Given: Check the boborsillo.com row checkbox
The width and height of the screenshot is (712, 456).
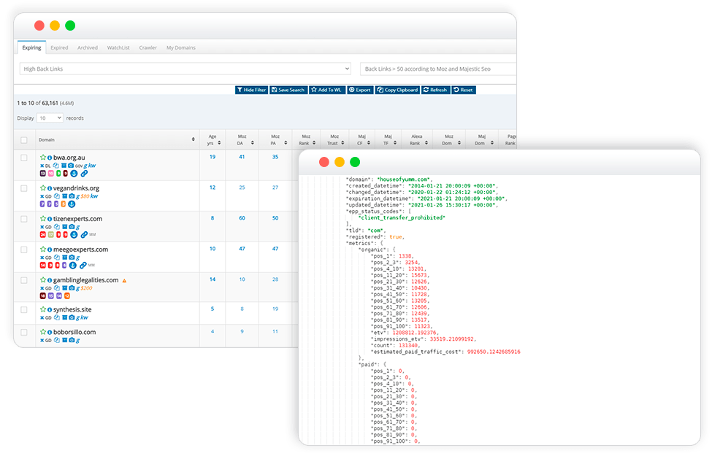Looking at the screenshot, I should coord(24,333).
